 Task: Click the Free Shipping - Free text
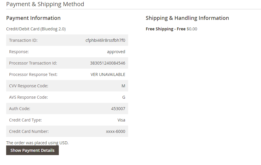(166, 29)
